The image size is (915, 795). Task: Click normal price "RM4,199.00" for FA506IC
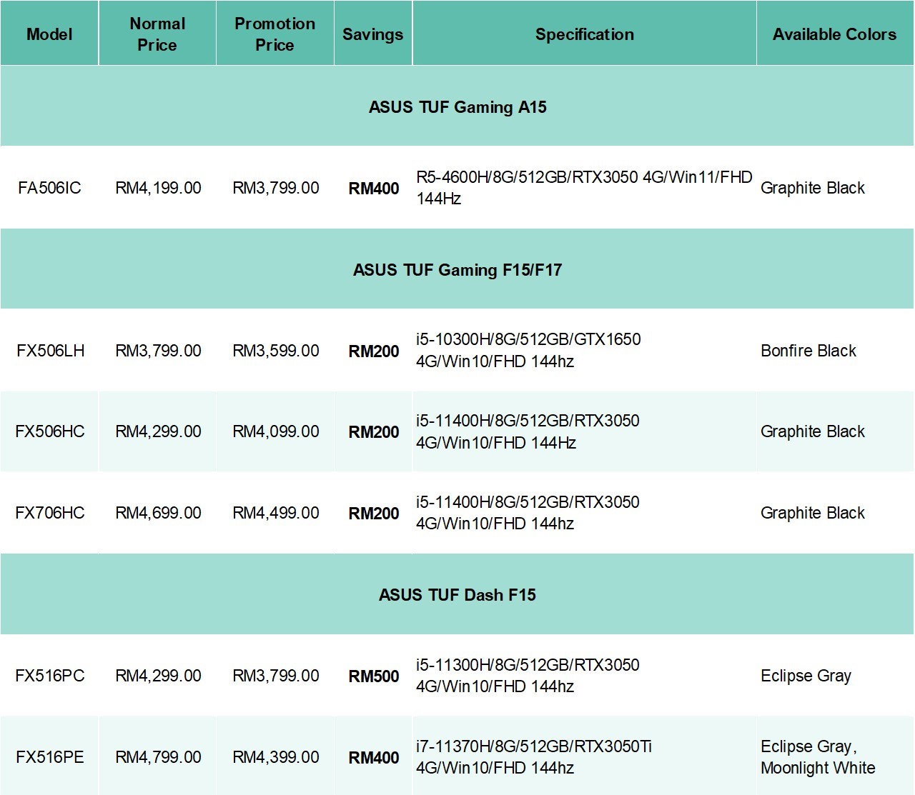pyautogui.click(x=158, y=188)
